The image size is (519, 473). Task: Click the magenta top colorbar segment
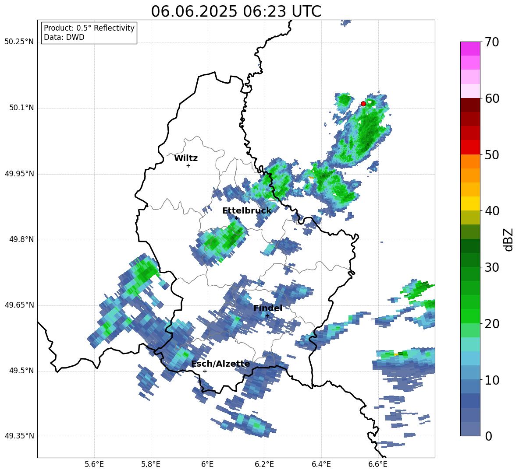coord(470,49)
